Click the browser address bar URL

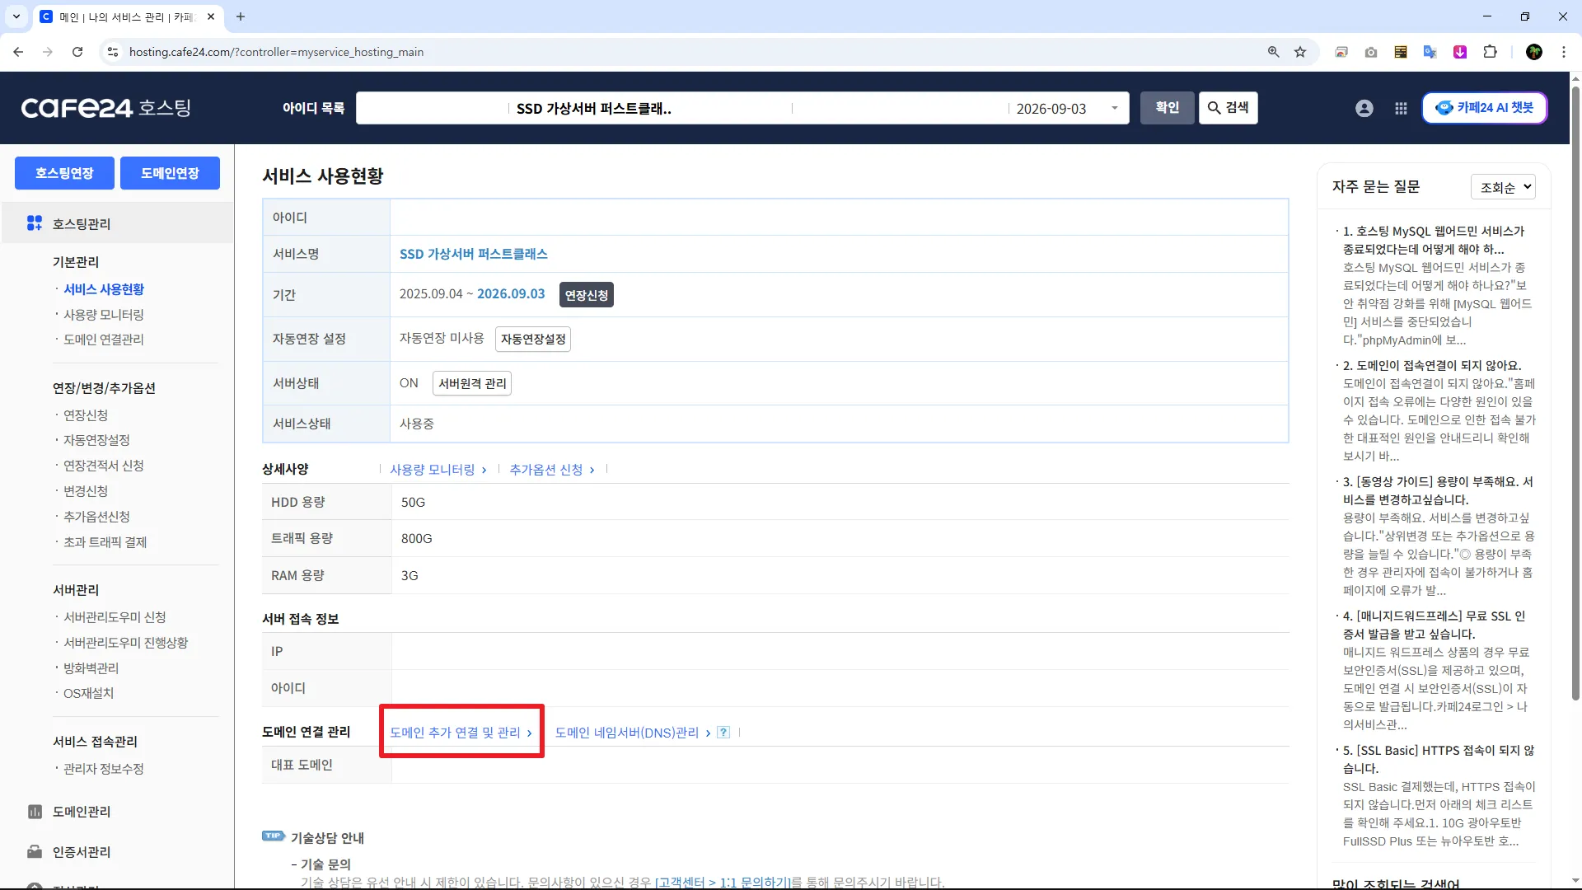click(x=276, y=52)
